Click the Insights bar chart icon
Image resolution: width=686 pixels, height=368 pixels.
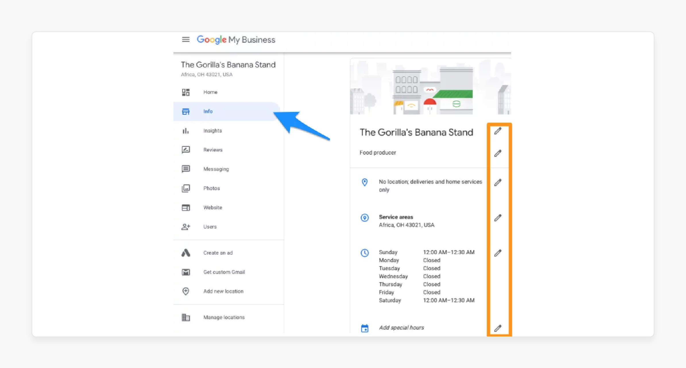pos(186,131)
